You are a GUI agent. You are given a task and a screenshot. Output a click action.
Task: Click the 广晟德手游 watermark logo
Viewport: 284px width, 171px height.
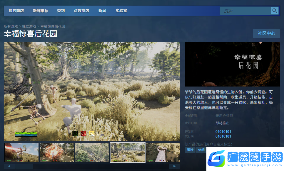click(x=245, y=159)
